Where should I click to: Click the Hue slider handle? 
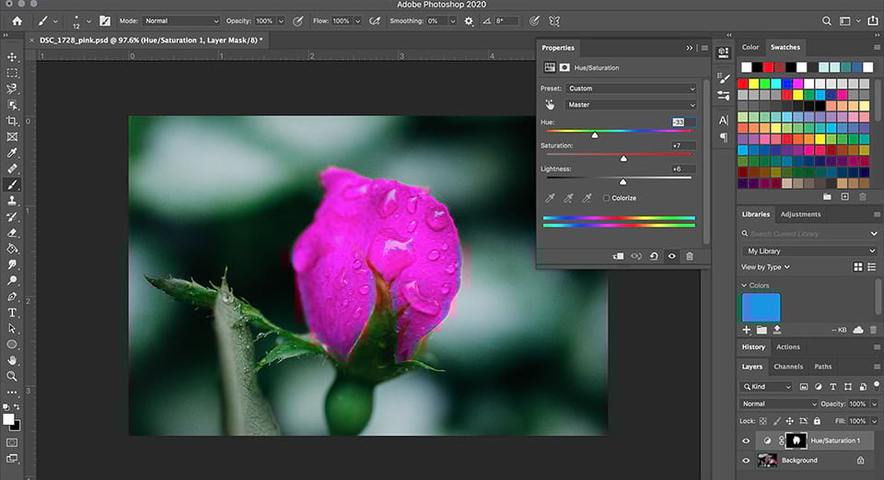point(594,135)
